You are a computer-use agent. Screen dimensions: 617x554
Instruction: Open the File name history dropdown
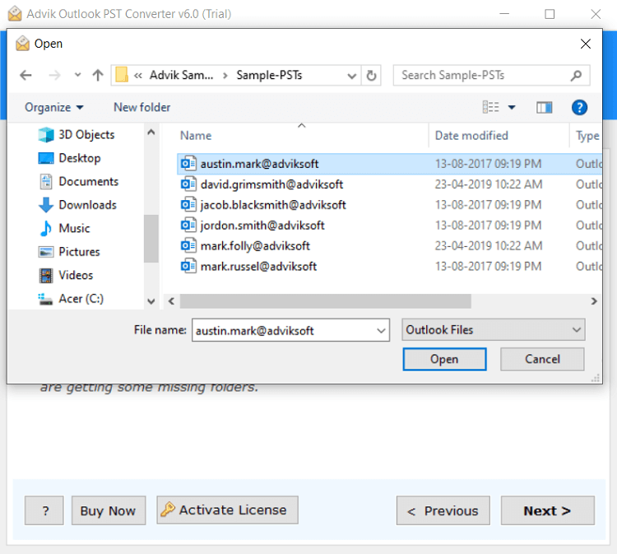381,331
